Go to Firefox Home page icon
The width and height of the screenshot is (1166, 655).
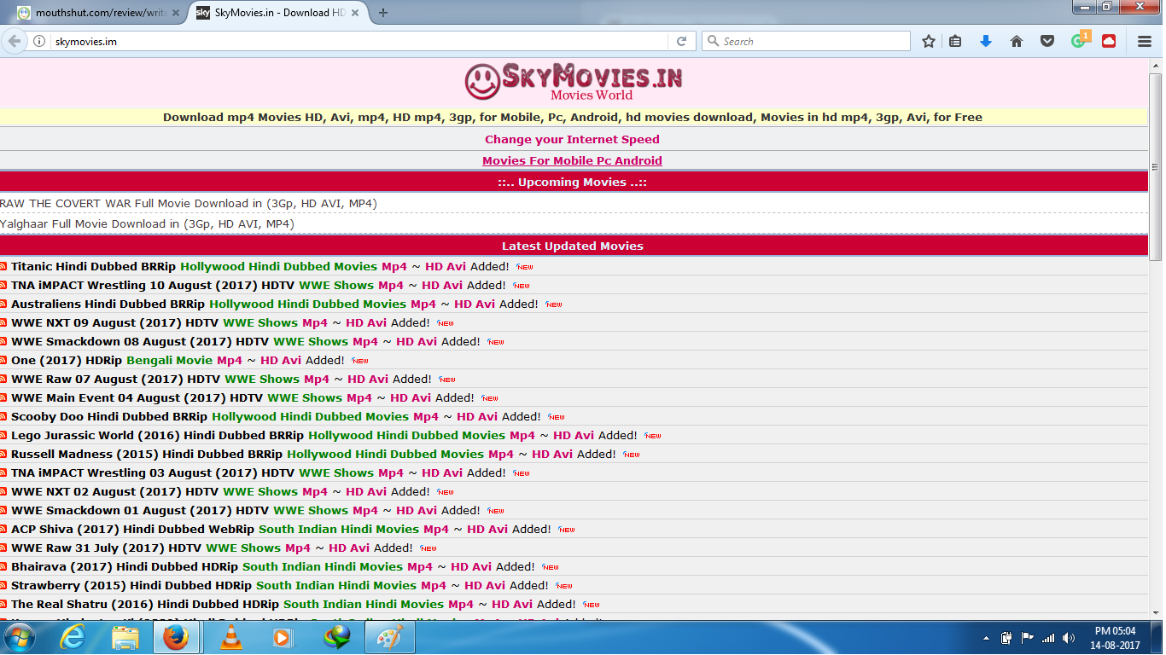tap(1017, 41)
